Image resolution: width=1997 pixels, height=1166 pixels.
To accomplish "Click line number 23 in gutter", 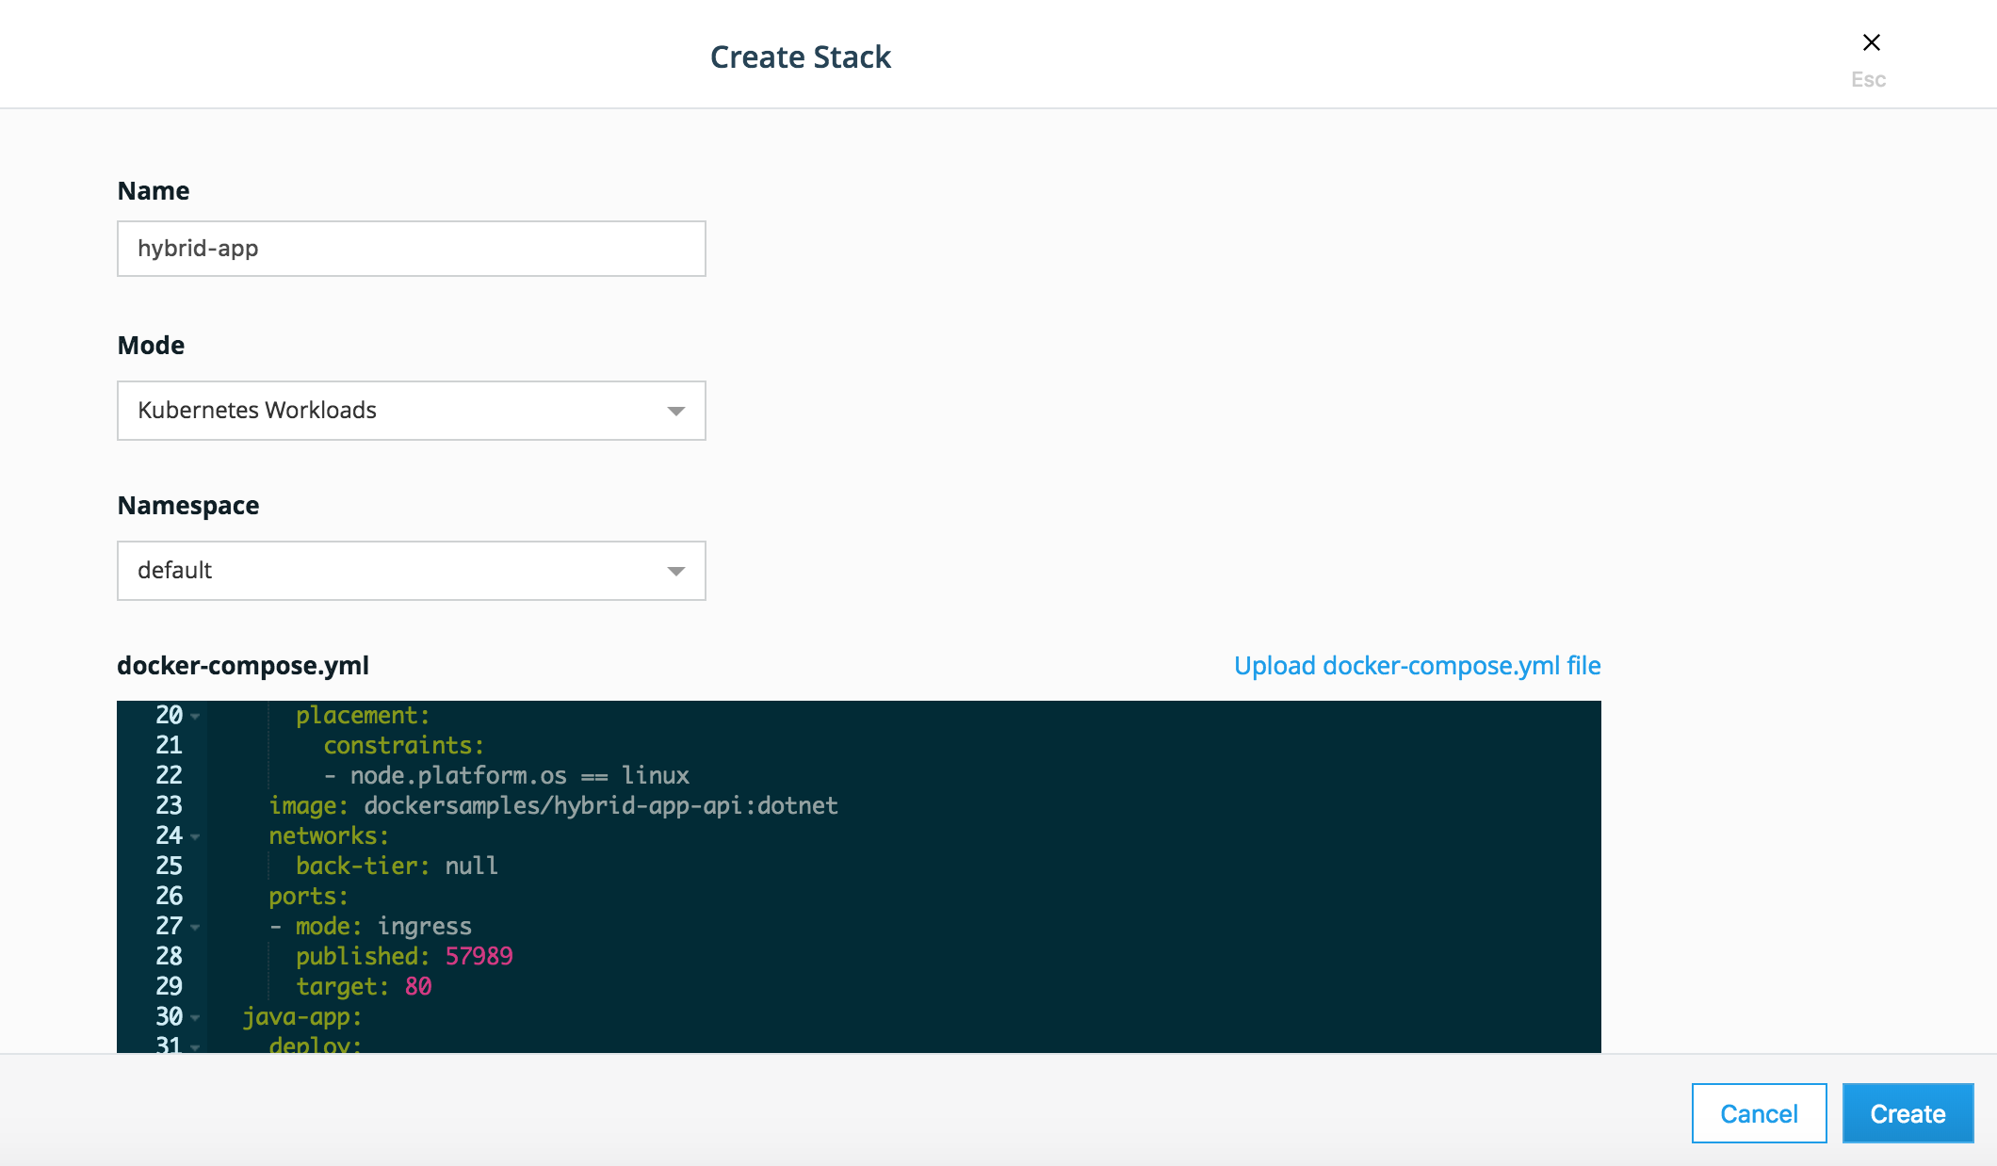I will (x=169, y=805).
